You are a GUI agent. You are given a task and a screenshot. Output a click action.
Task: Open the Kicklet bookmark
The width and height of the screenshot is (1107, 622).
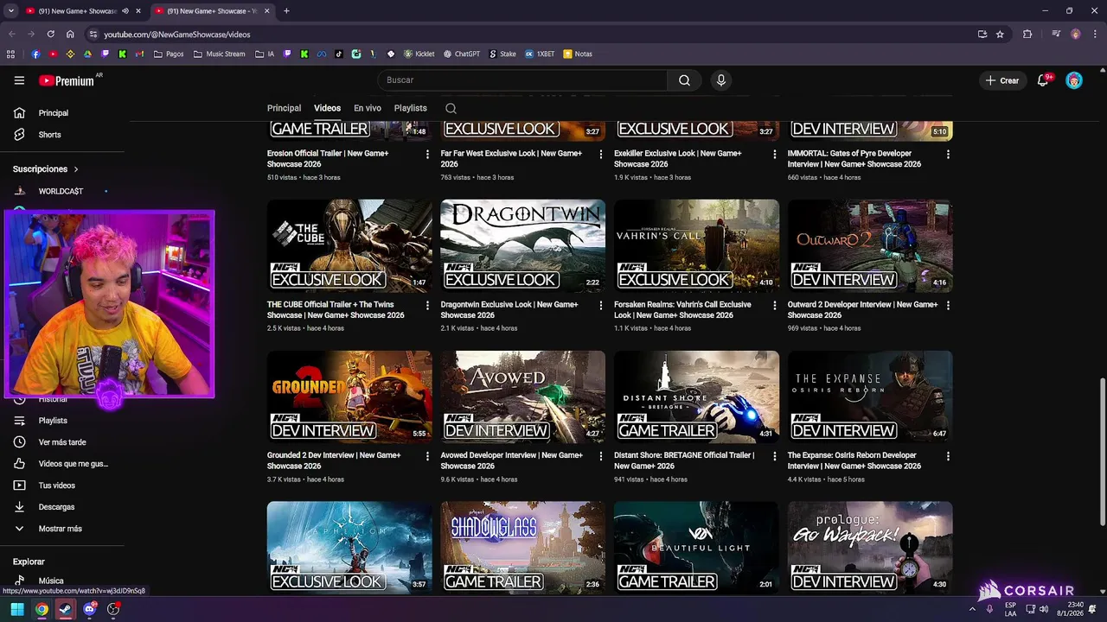(x=419, y=54)
